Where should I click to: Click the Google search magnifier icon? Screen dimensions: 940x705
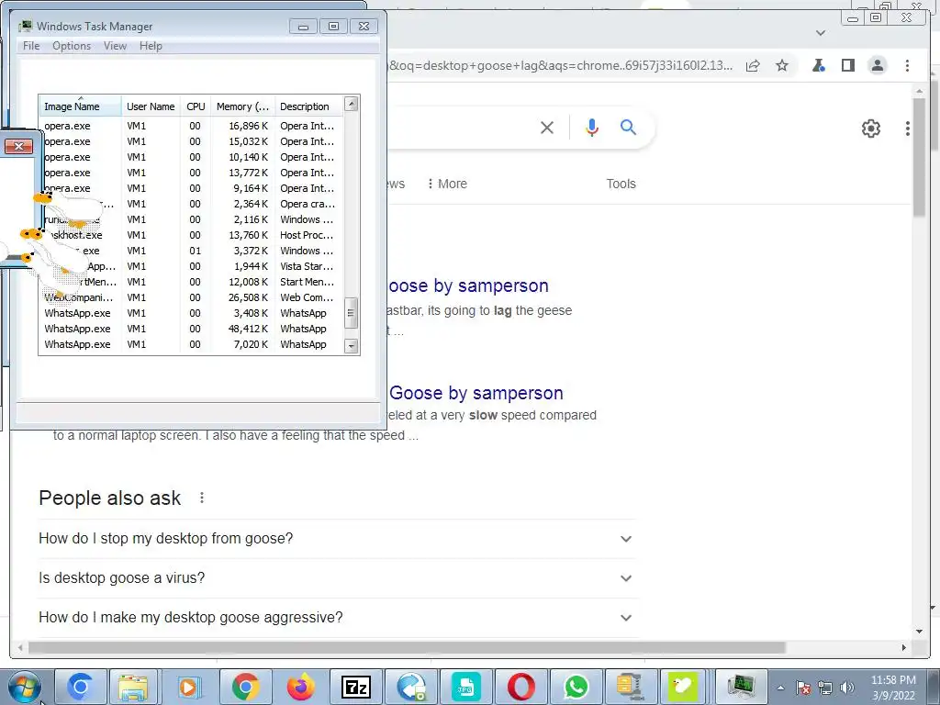[628, 127]
